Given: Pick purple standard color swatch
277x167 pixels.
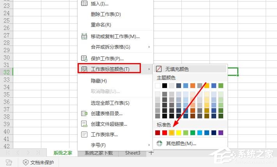Looking at the screenshot, I should pos(221,133).
